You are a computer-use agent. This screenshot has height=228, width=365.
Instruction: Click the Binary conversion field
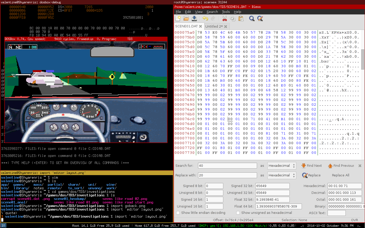tap(346, 206)
